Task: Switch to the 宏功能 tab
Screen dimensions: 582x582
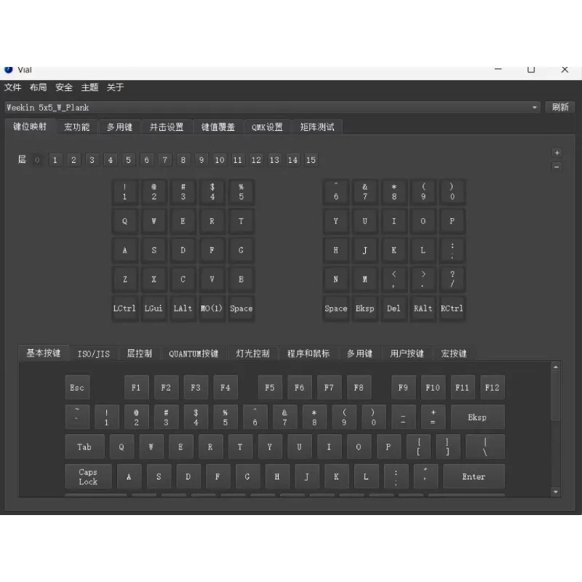Action: [x=77, y=127]
